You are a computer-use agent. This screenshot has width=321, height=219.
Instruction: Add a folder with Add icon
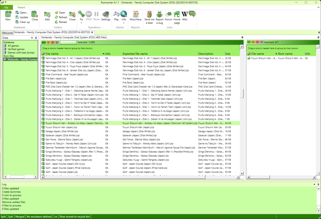[47, 16]
